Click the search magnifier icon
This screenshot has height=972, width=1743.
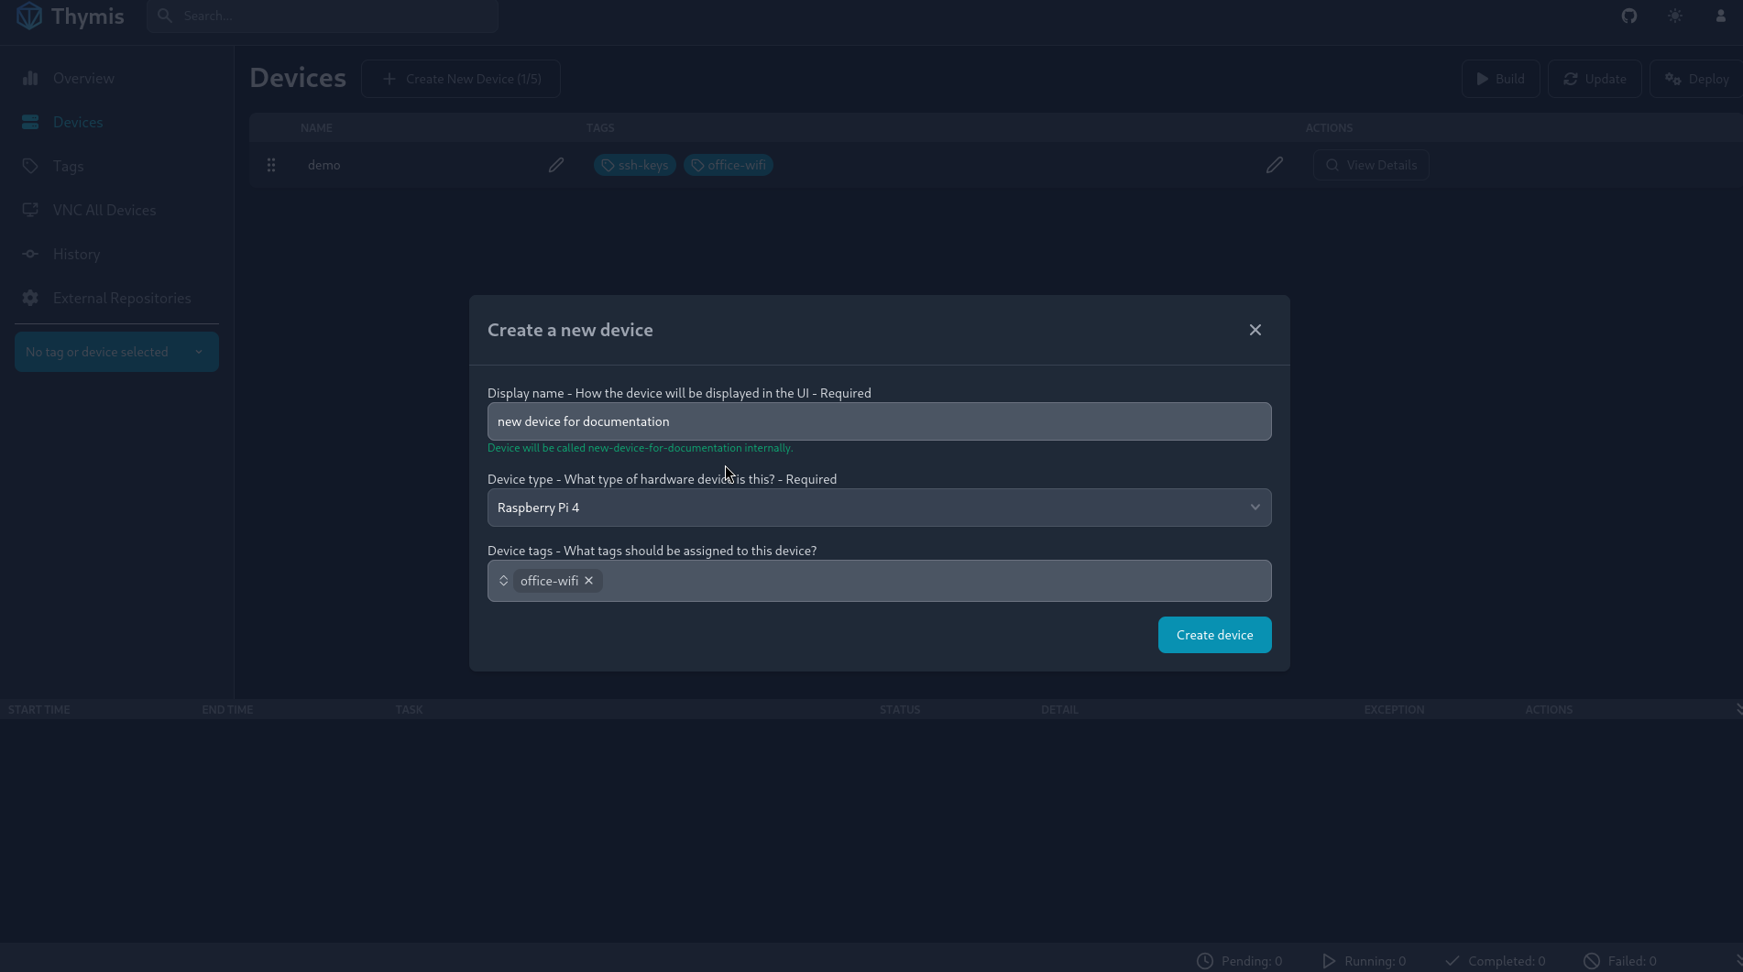[x=165, y=16]
